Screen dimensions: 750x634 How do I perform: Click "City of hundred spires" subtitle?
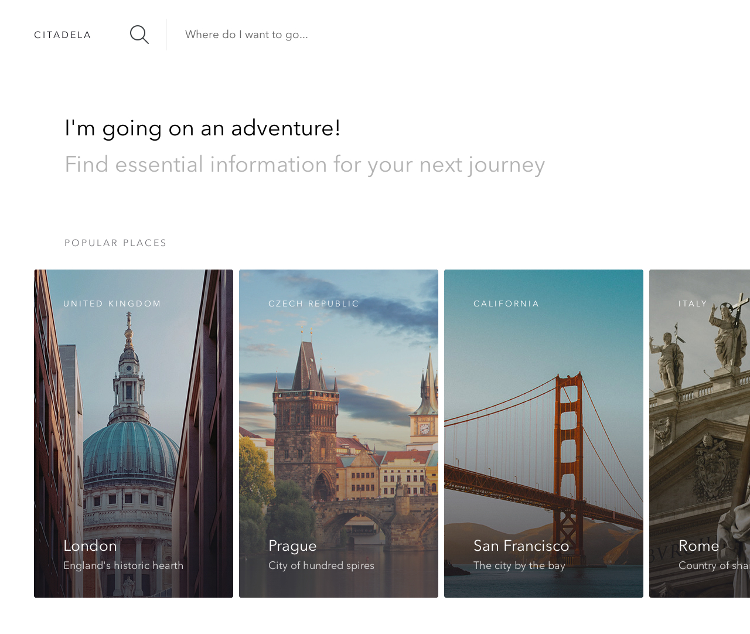(x=321, y=565)
